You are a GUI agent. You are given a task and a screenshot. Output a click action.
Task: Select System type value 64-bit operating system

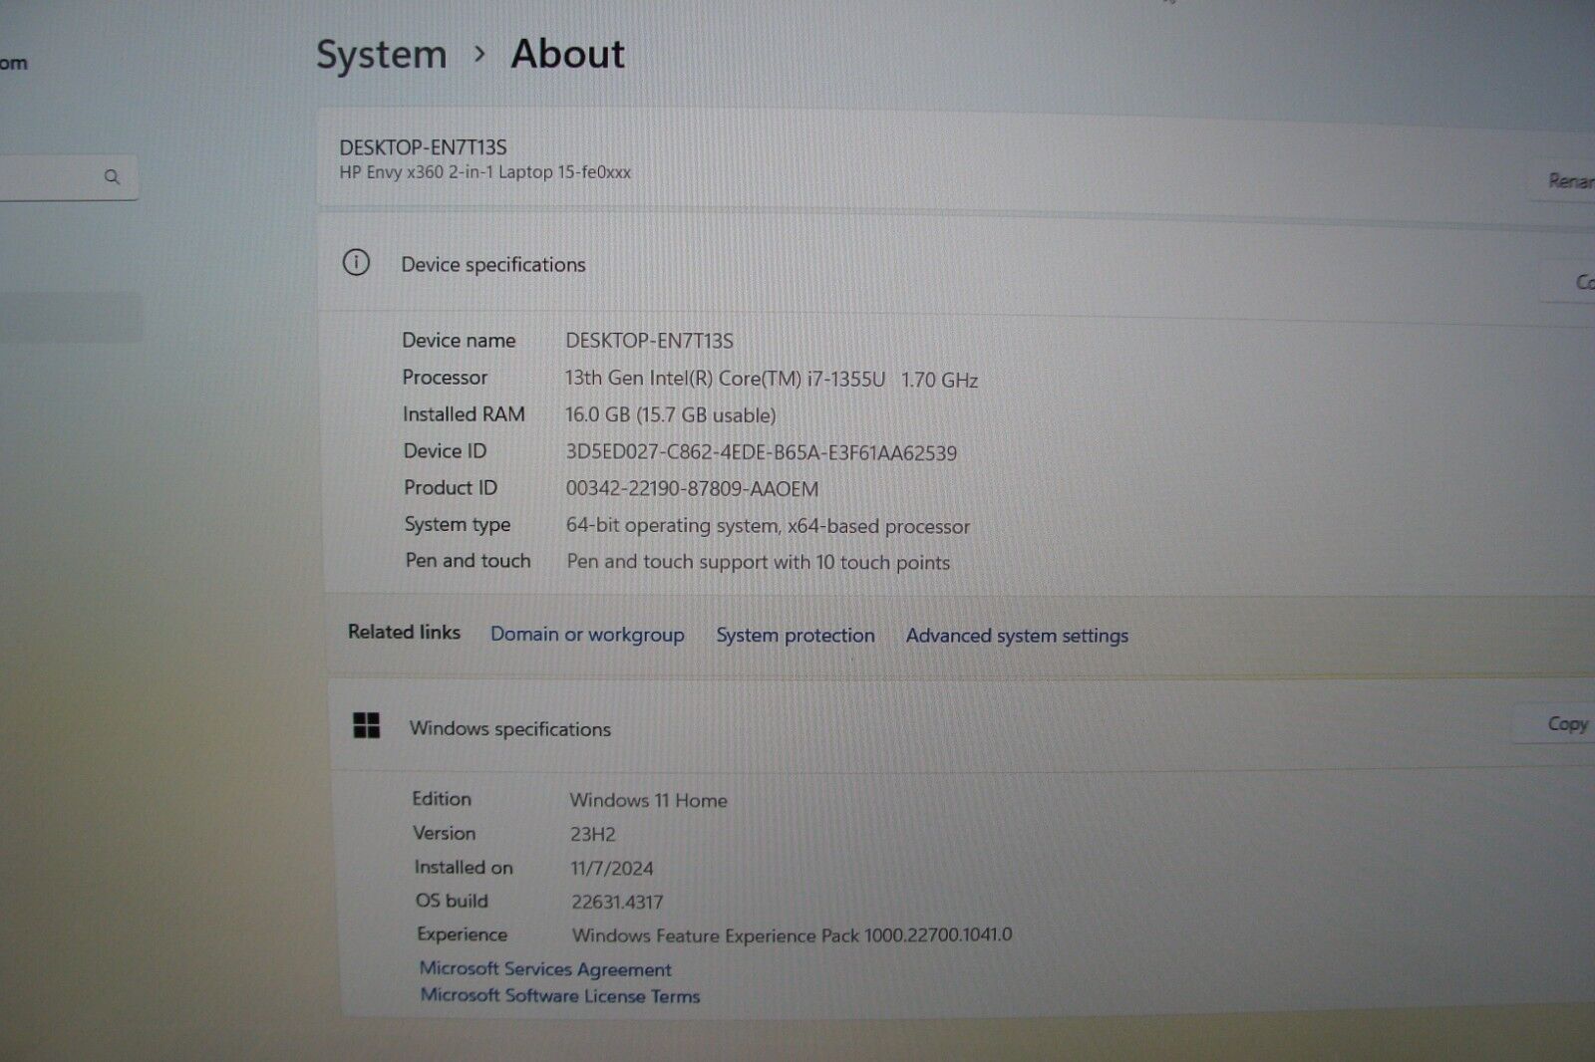(x=768, y=526)
